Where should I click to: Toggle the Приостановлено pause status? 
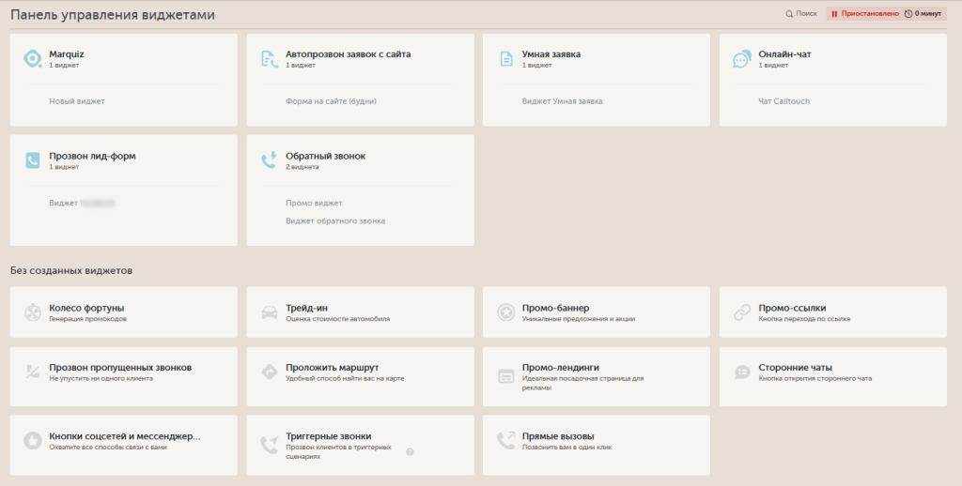point(864,14)
